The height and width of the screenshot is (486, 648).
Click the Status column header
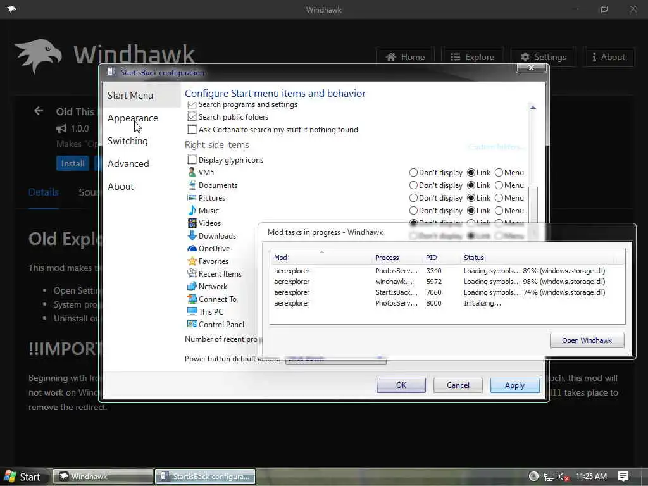[x=537, y=258]
